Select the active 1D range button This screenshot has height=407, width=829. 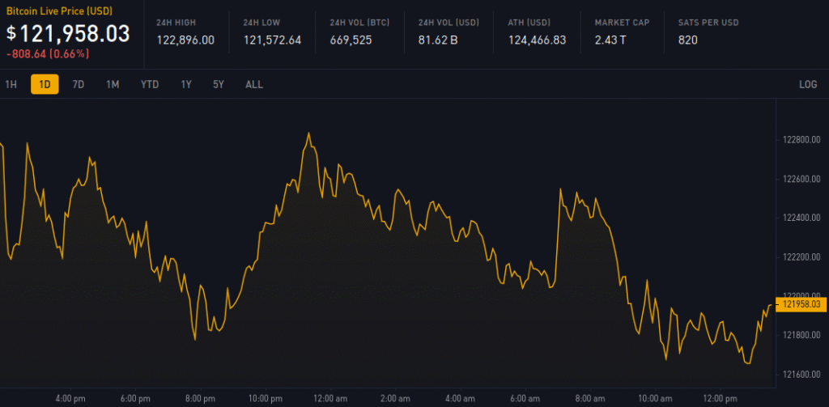45,84
